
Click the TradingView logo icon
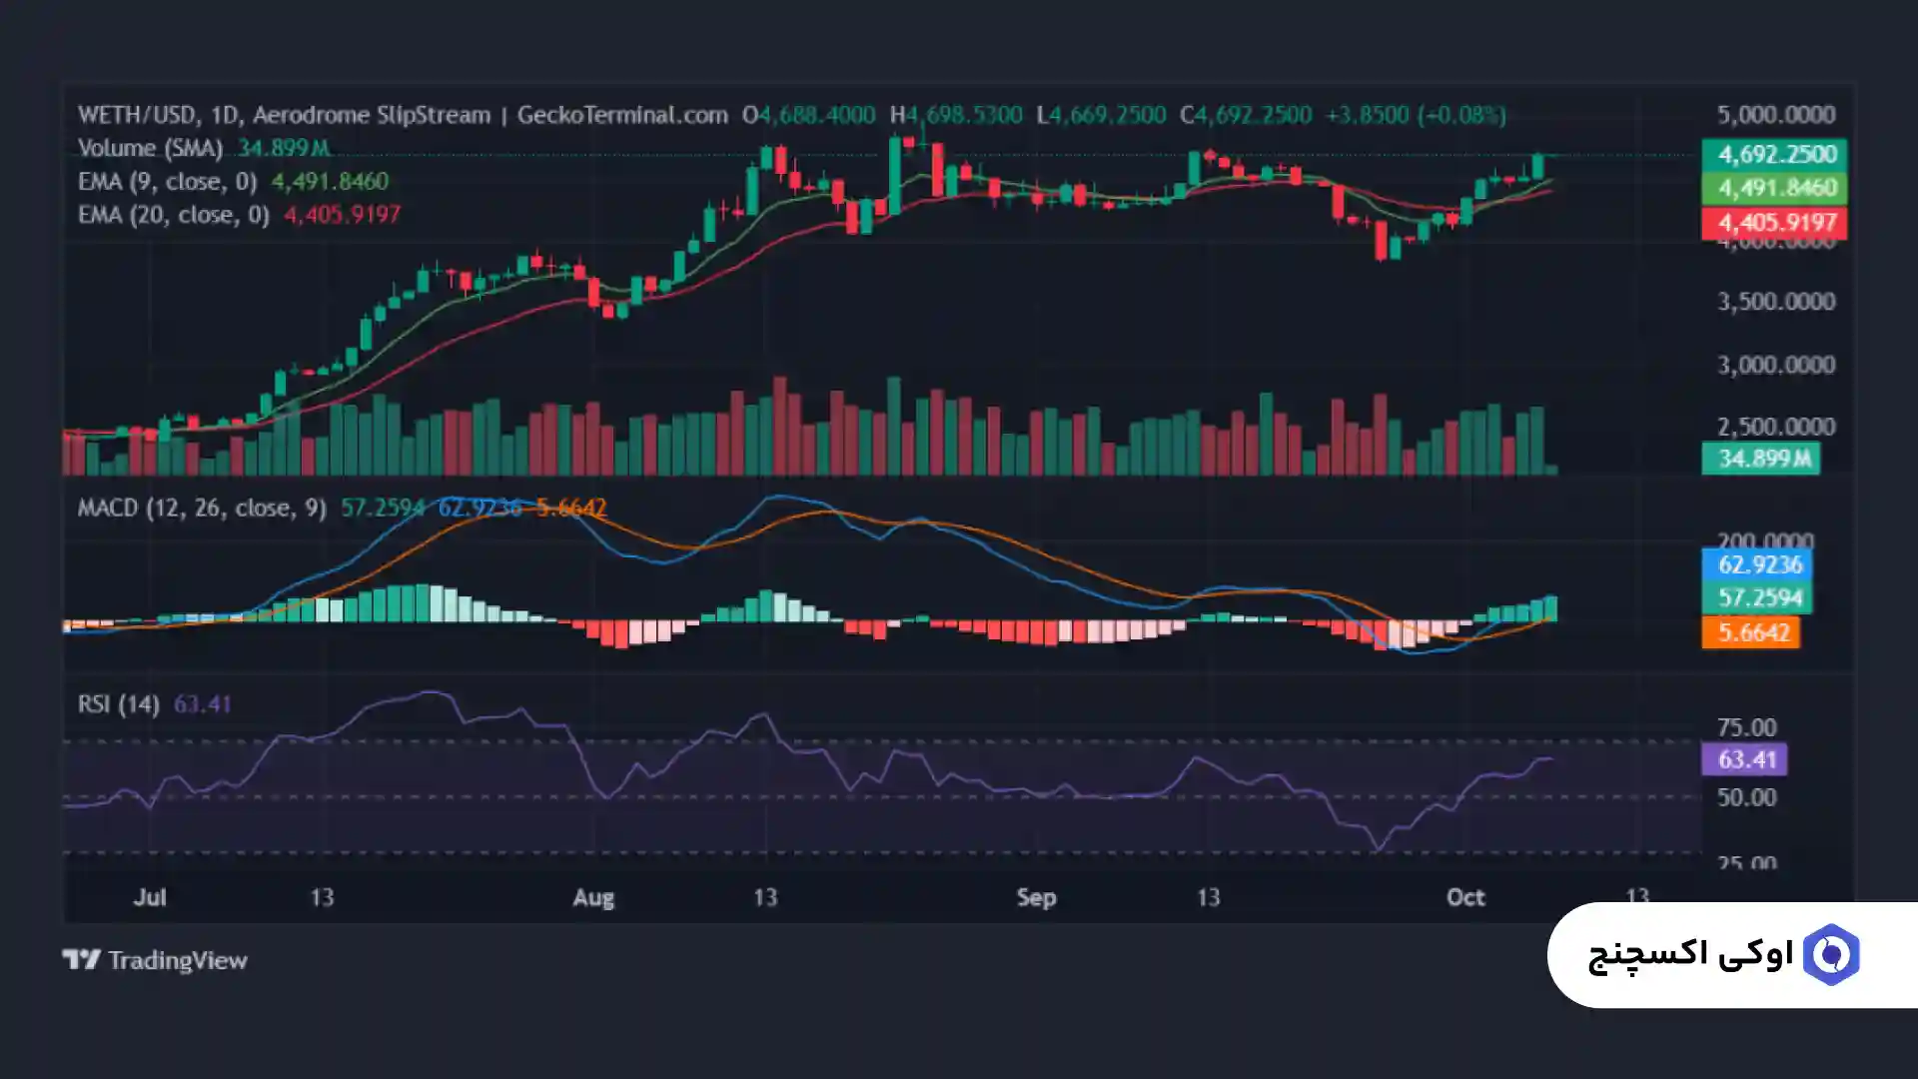(81, 960)
